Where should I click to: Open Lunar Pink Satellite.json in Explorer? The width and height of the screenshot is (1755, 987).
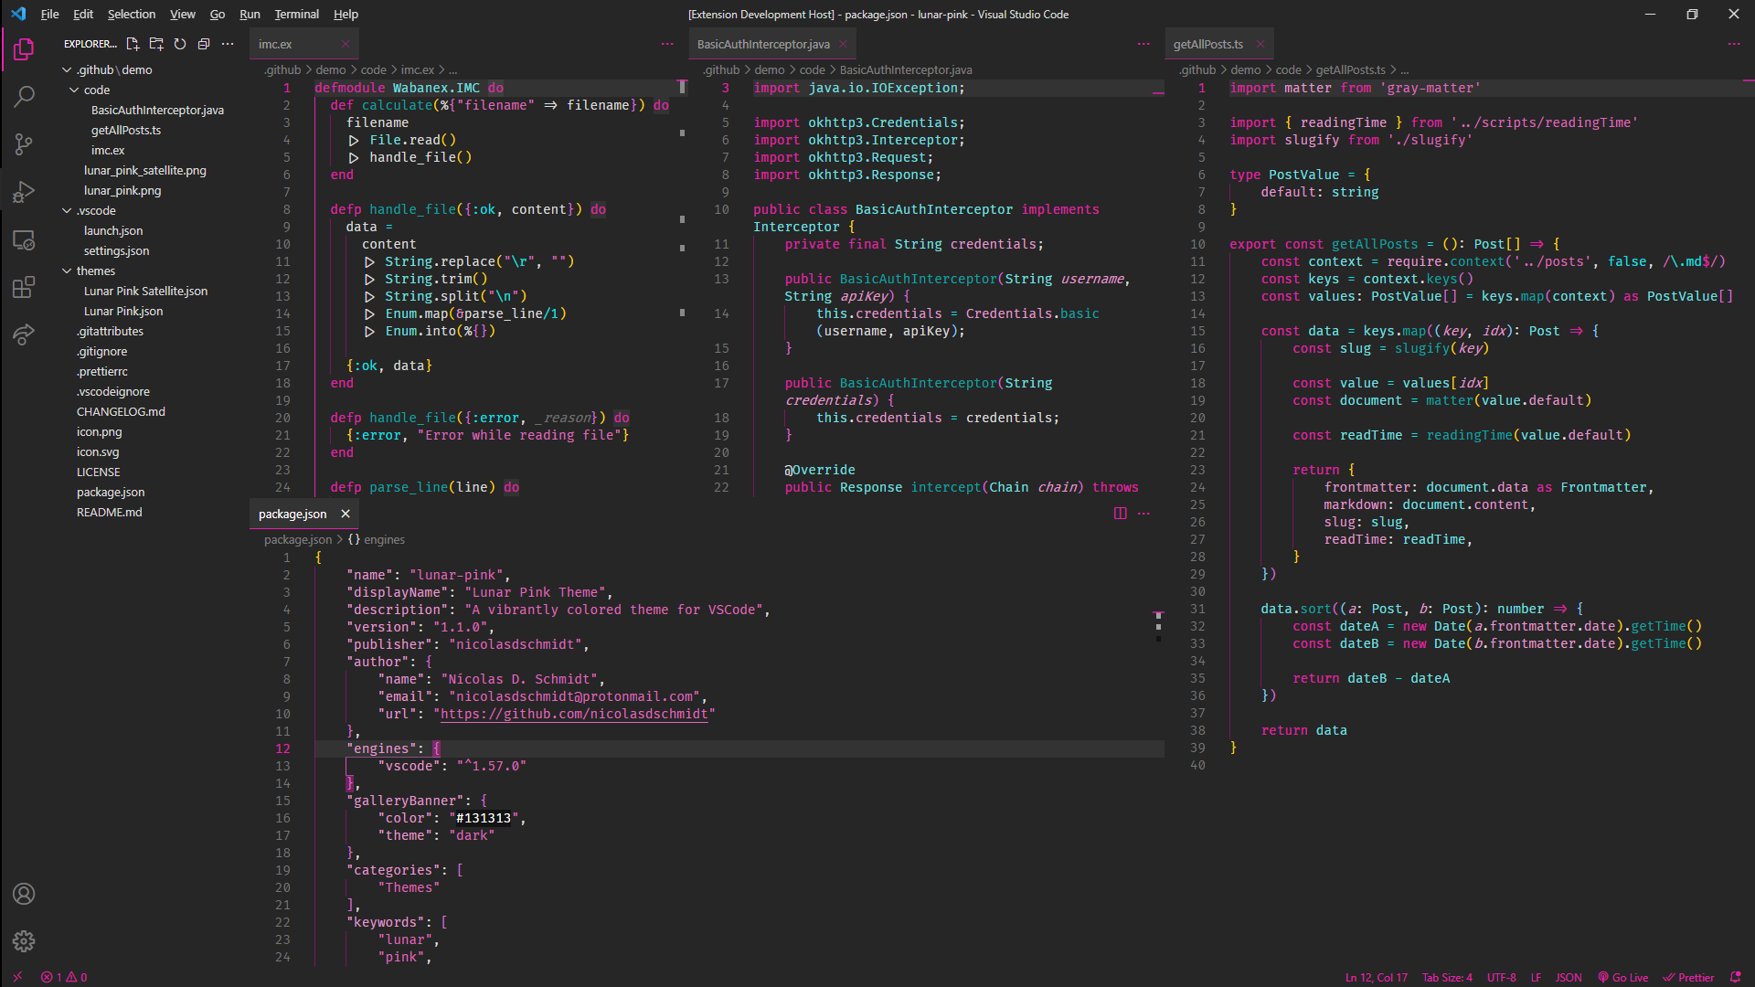[x=145, y=291]
